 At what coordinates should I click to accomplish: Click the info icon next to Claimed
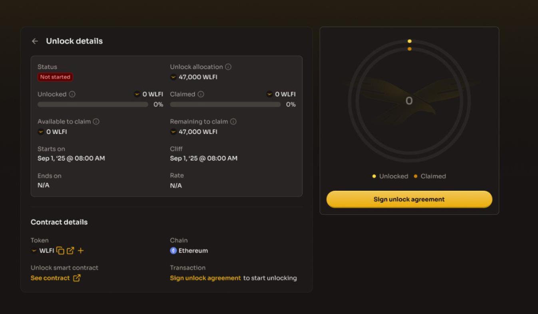click(201, 94)
